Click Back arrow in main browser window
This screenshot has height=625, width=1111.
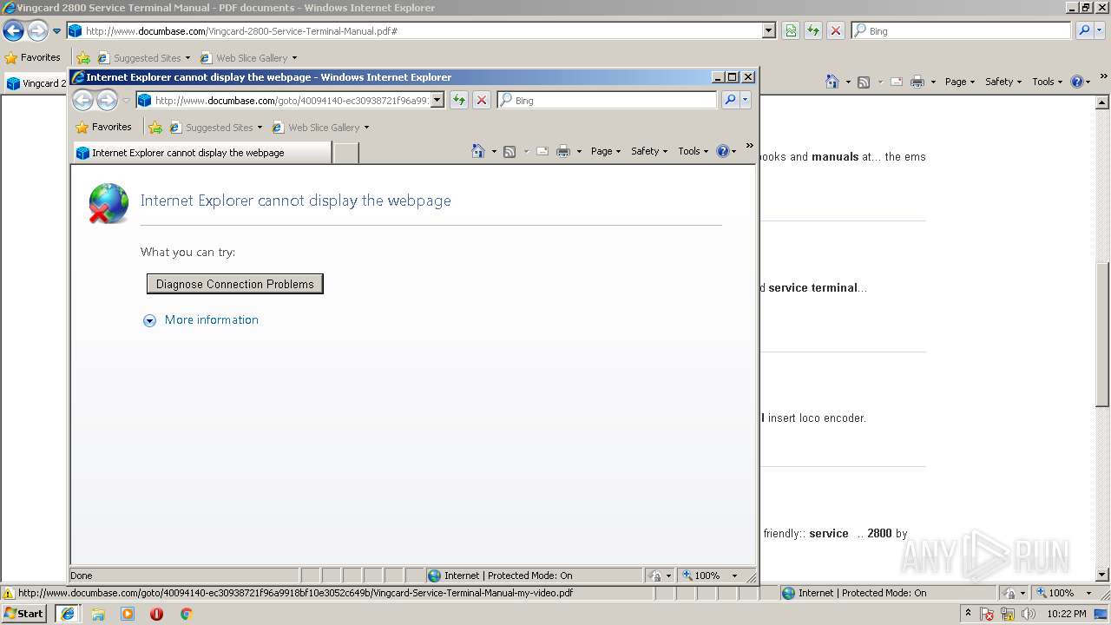coord(13,31)
